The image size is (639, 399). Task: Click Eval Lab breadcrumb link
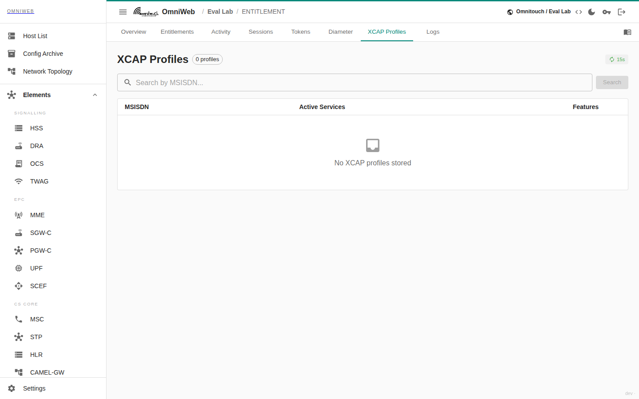[220, 12]
